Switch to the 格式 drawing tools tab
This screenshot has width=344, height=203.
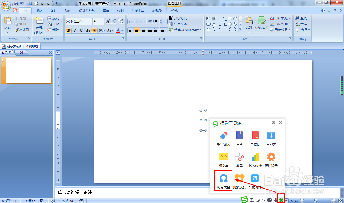(174, 11)
